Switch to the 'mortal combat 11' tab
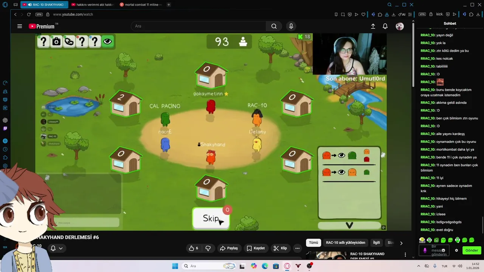The image size is (484, 272). pos(141,5)
